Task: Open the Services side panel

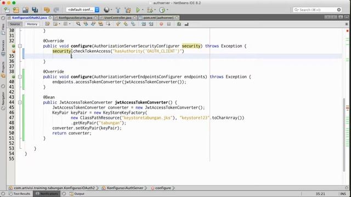Action: click(3, 49)
